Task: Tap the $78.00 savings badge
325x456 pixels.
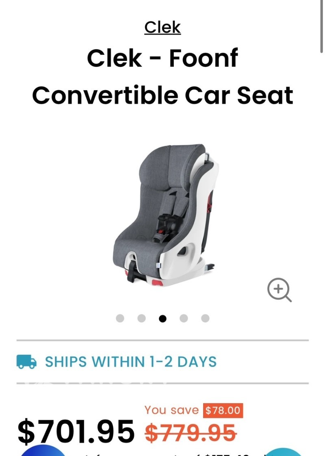Action: [223, 410]
